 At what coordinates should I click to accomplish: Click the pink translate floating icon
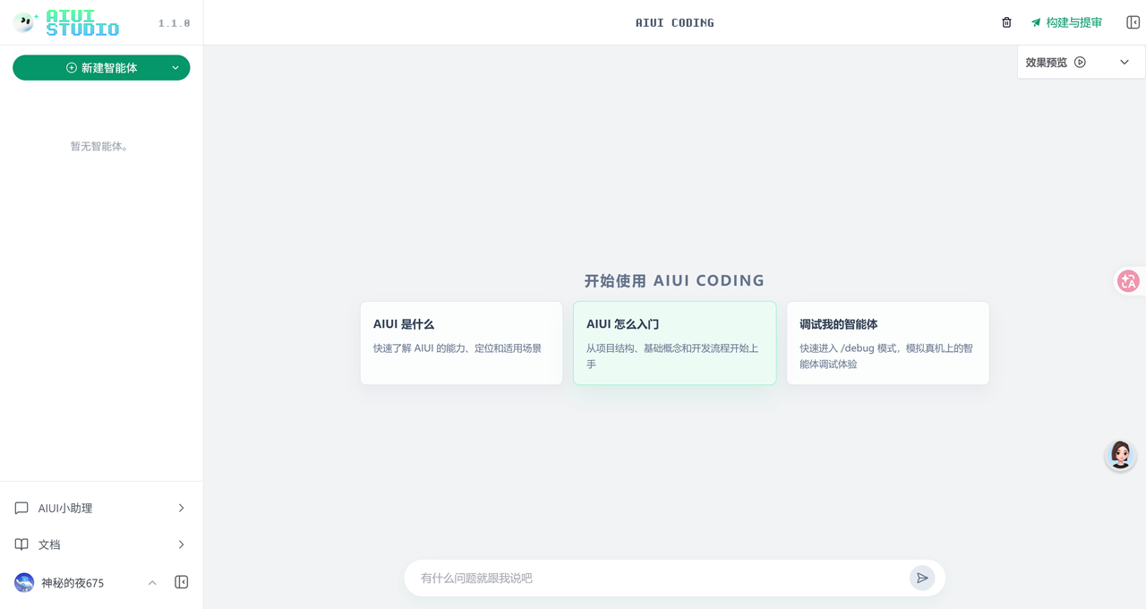[1128, 281]
